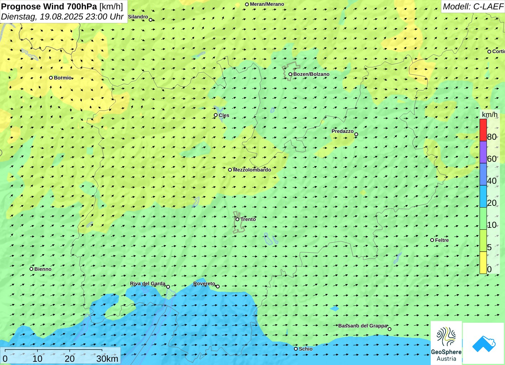
Task: Click the distance scale bar
Action: click(53, 350)
